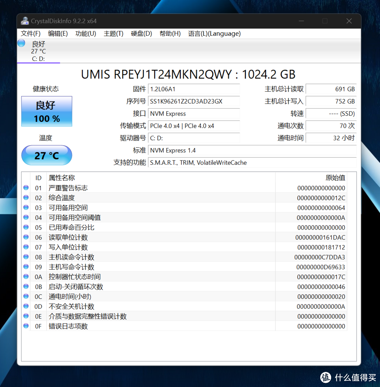Image resolution: width=380 pixels, height=387 pixels.
Task: Click status orb for row 05 已用寿命百分比
Action: point(26,227)
